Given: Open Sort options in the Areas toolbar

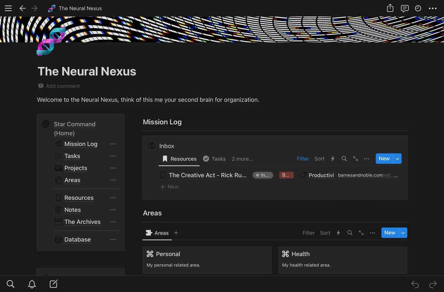Looking at the screenshot, I should (x=325, y=232).
